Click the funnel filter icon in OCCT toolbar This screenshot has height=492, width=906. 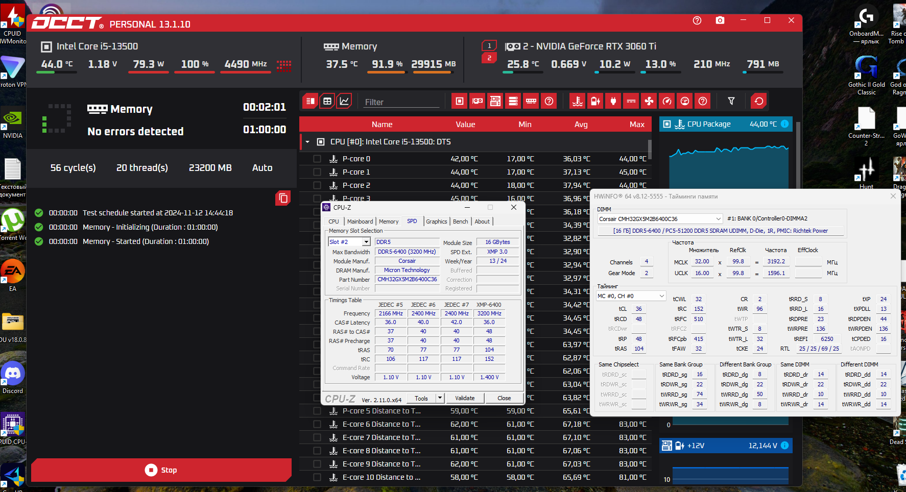tap(731, 101)
